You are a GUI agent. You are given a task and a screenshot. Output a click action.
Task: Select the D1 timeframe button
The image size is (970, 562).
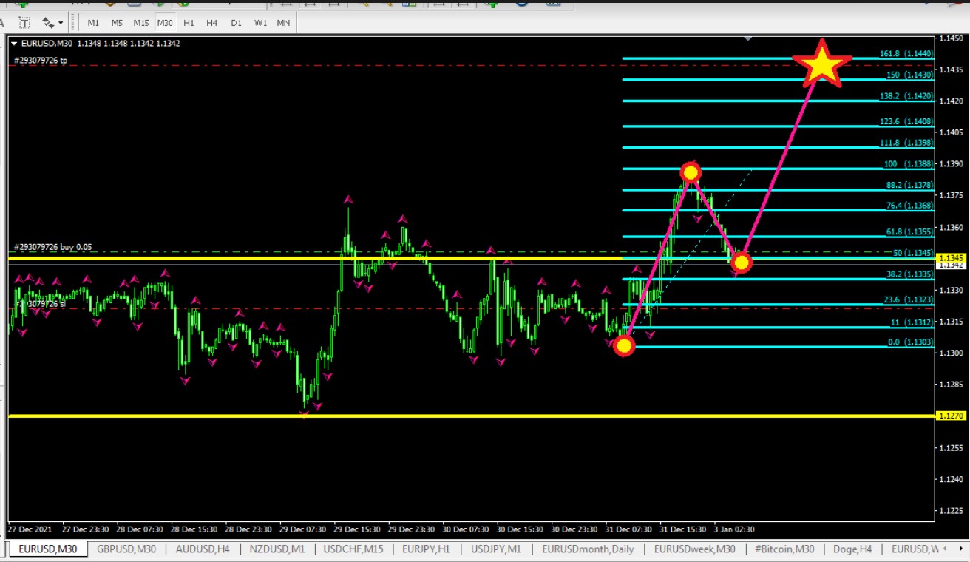click(x=236, y=23)
